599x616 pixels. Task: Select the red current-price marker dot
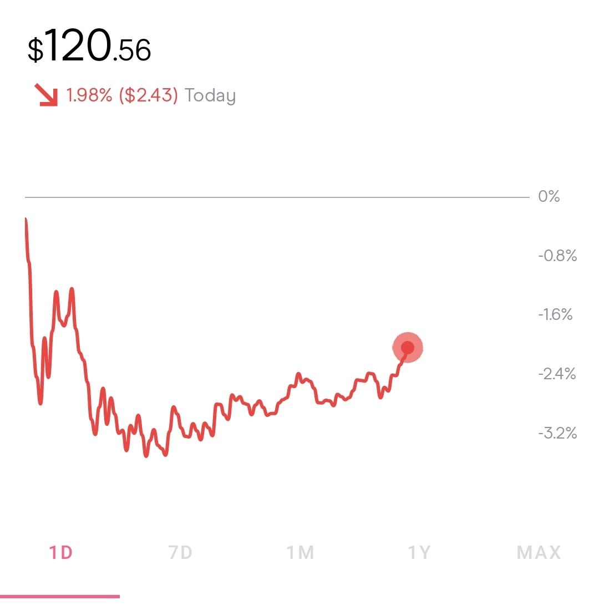click(408, 347)
